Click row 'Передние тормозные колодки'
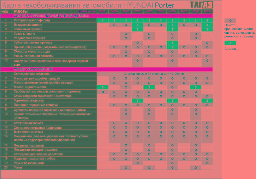 point(107,105)
